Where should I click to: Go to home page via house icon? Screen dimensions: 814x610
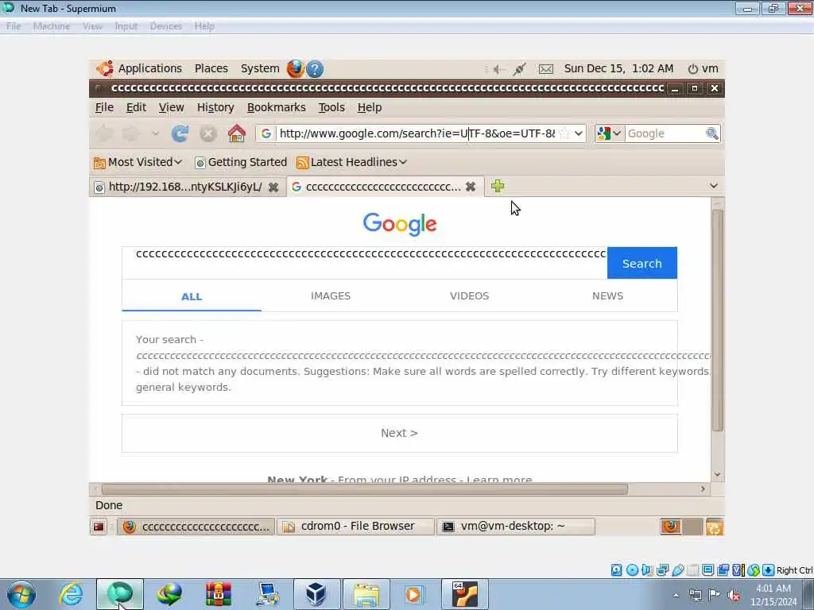click(x=237, y=133)
